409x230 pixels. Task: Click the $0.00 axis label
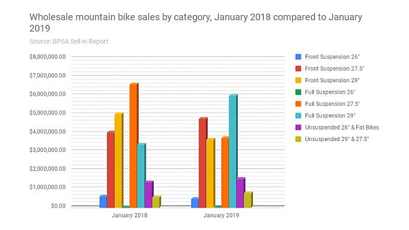pyautogui.click(x=58, y=206)
